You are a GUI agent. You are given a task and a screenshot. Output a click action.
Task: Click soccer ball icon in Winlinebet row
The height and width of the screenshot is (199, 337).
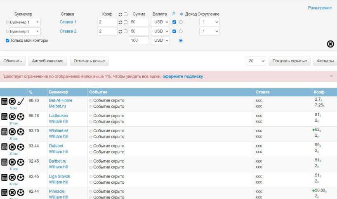[21, 132]
